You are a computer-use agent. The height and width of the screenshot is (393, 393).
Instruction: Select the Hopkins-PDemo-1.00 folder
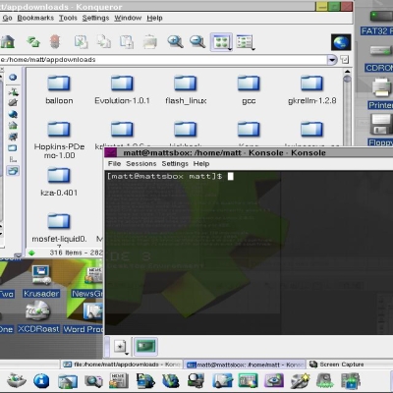point(59,140)
